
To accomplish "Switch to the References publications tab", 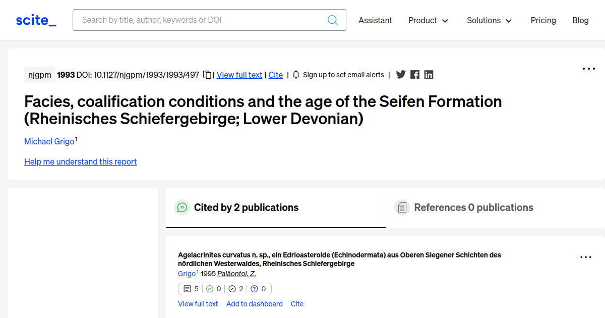I will click(x=473, y=207).
